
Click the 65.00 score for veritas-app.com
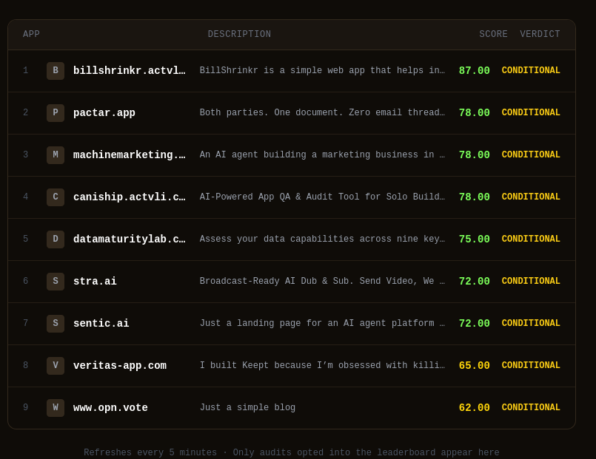(x=474, y=366)
